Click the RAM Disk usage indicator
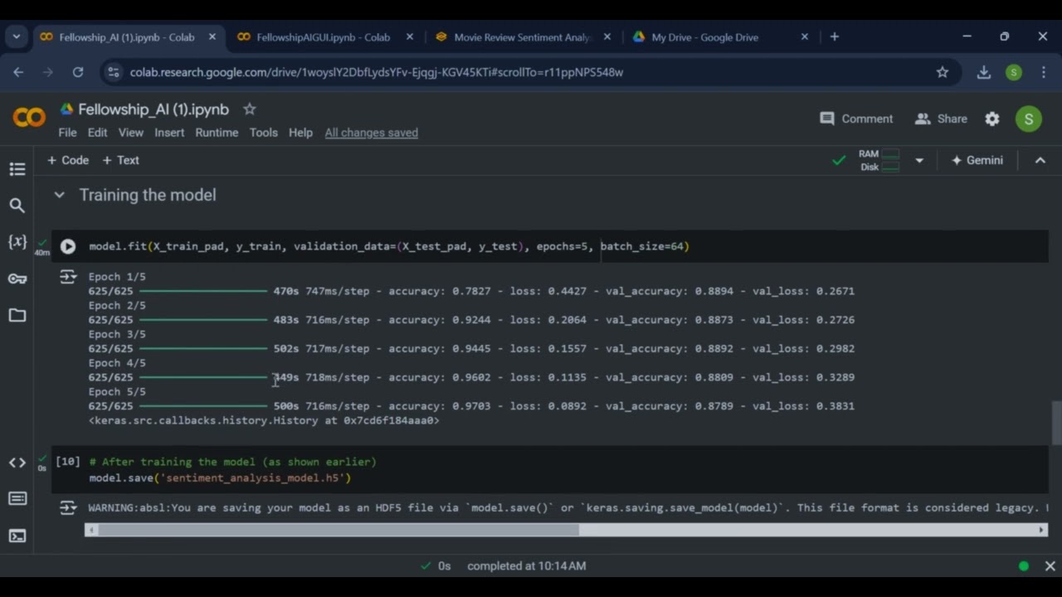The width and height of the screenshot is (1062, 597). pos(879,161)
